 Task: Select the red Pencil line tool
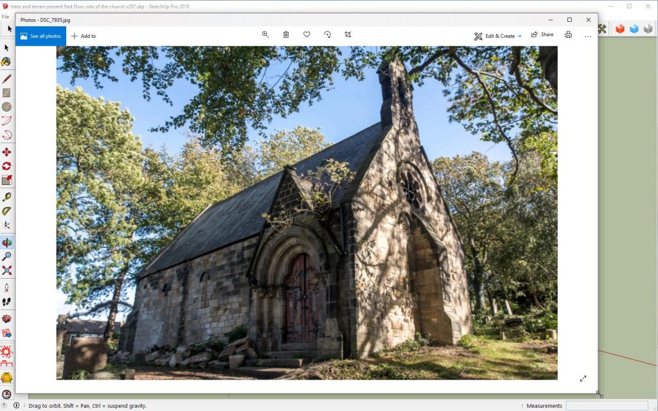[6, 78]
